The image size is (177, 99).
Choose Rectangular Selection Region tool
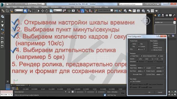pyautogui.click(x=34, y=11)
